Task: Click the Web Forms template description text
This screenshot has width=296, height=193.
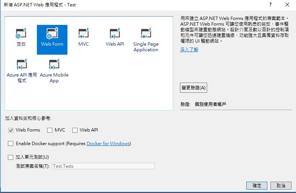Action: [x=235, y=30]
